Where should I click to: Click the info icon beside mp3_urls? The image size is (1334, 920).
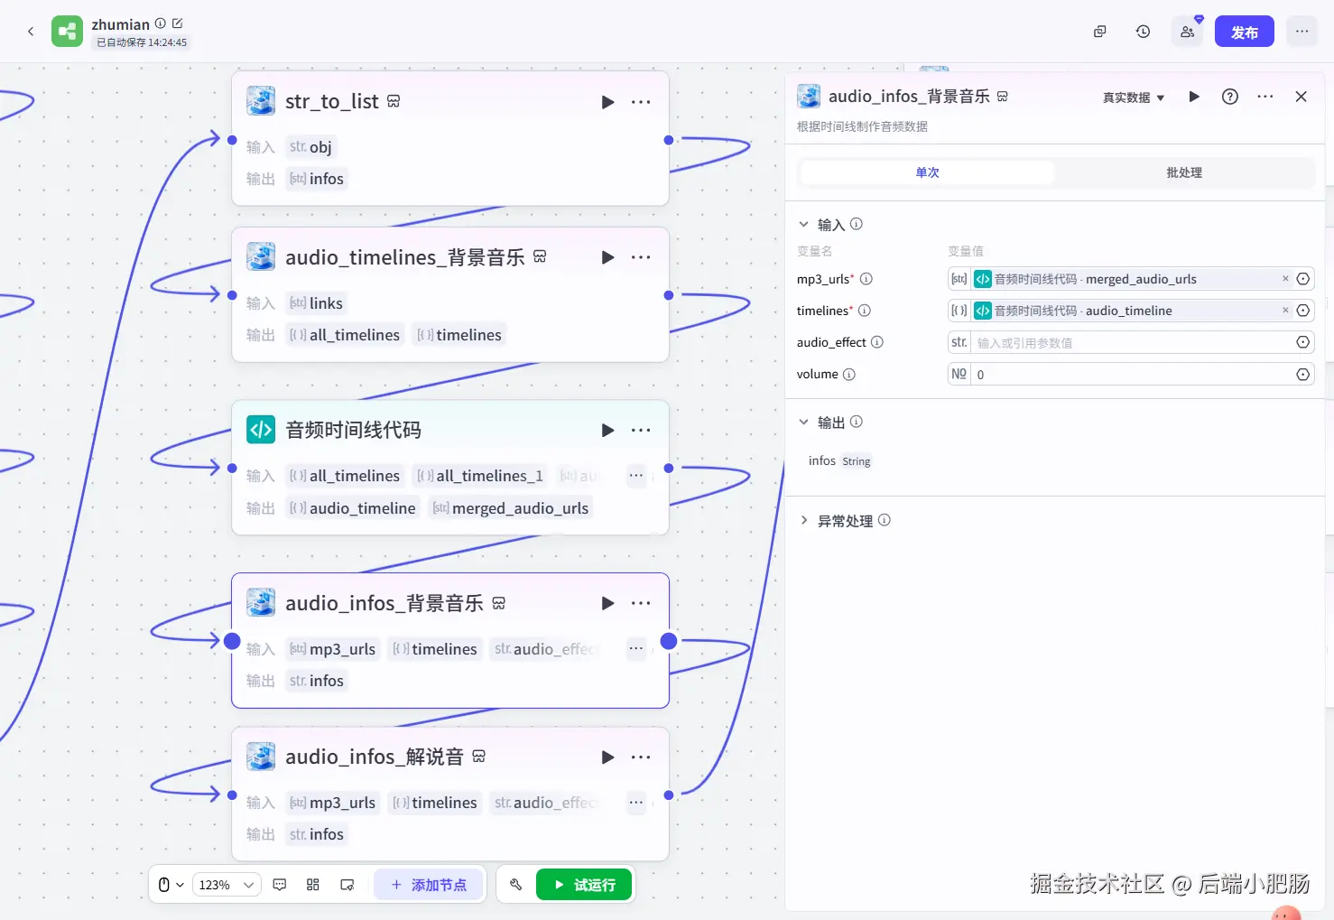(x=866, y=279)
